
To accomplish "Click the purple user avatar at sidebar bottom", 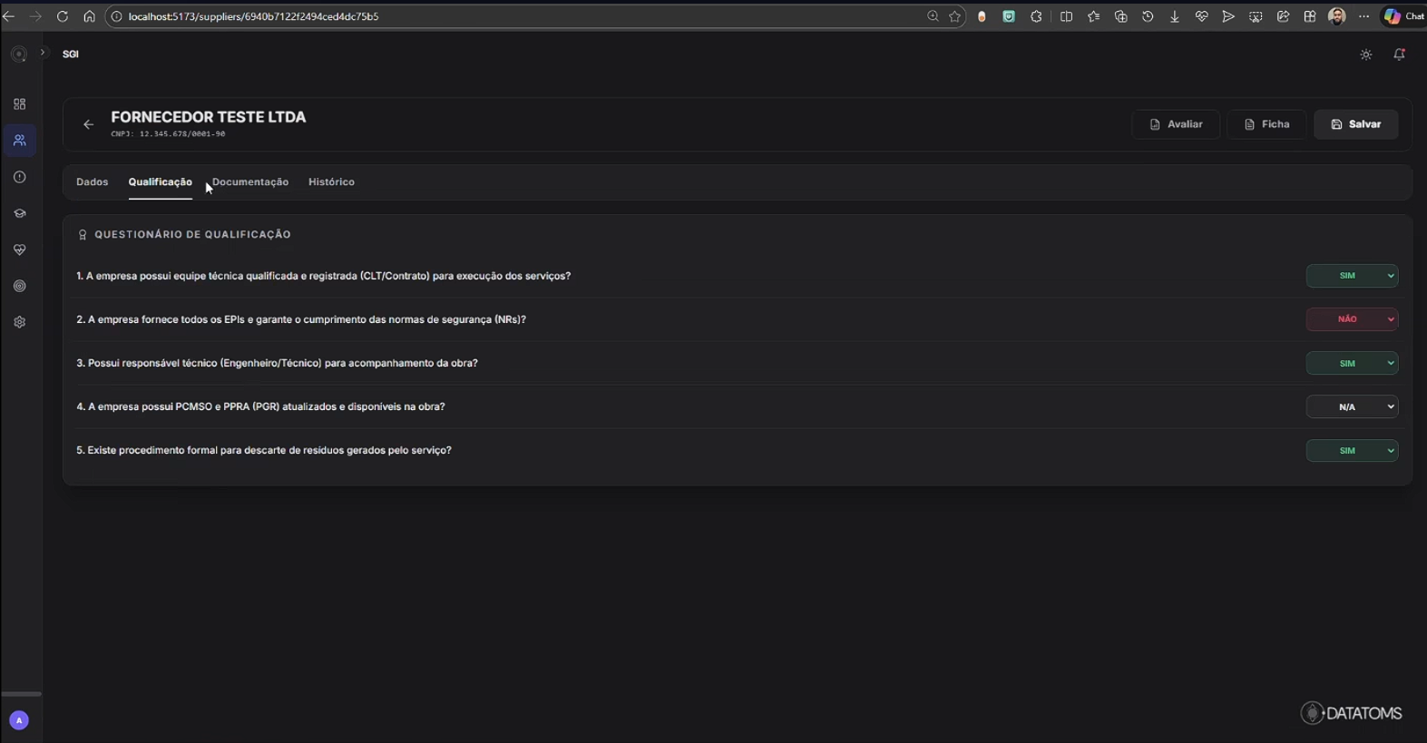I will (19, 720).
